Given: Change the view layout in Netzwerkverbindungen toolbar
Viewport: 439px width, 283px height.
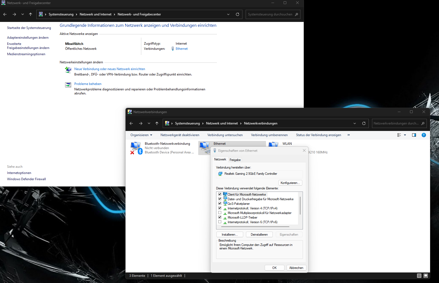Looking at the screenshot, I should [399, 135].
